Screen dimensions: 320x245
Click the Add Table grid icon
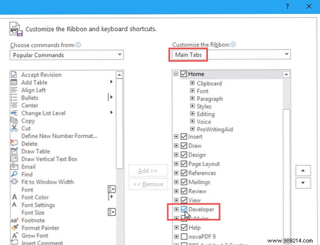[14, 82]
